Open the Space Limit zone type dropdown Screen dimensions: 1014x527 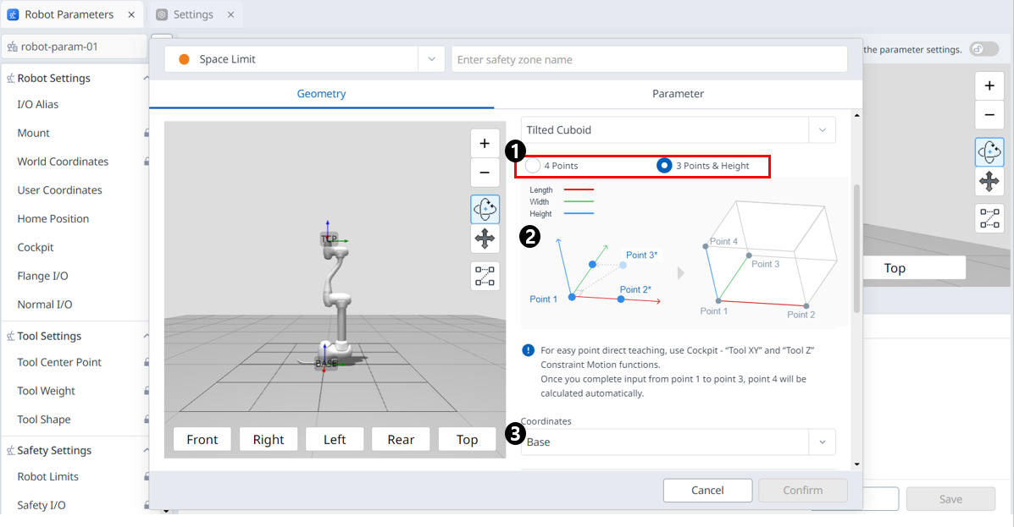[x=431, y=59]
